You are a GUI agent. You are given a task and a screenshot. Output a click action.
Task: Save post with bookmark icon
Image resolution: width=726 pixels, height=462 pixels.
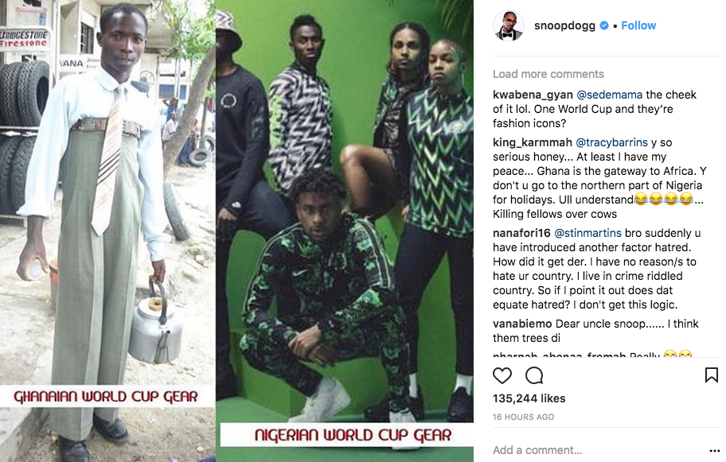click(x=711, y=375)
